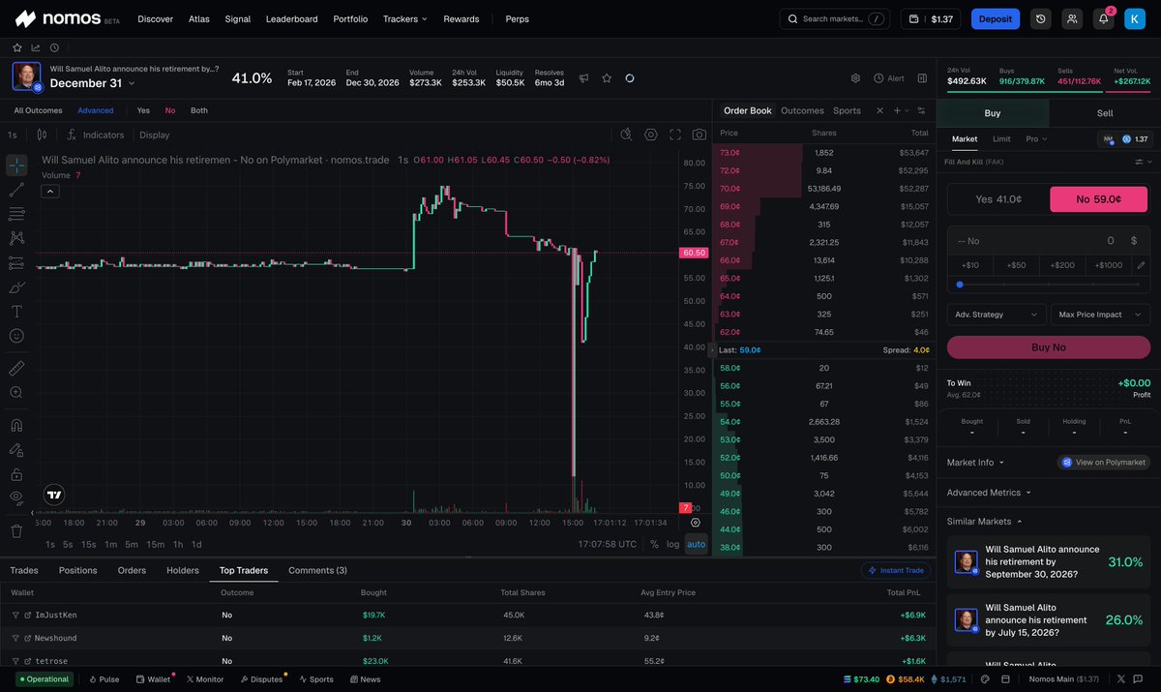Favorite this market with star icon next to megaphone
The image size is (1161, 692).
[607, 78]
